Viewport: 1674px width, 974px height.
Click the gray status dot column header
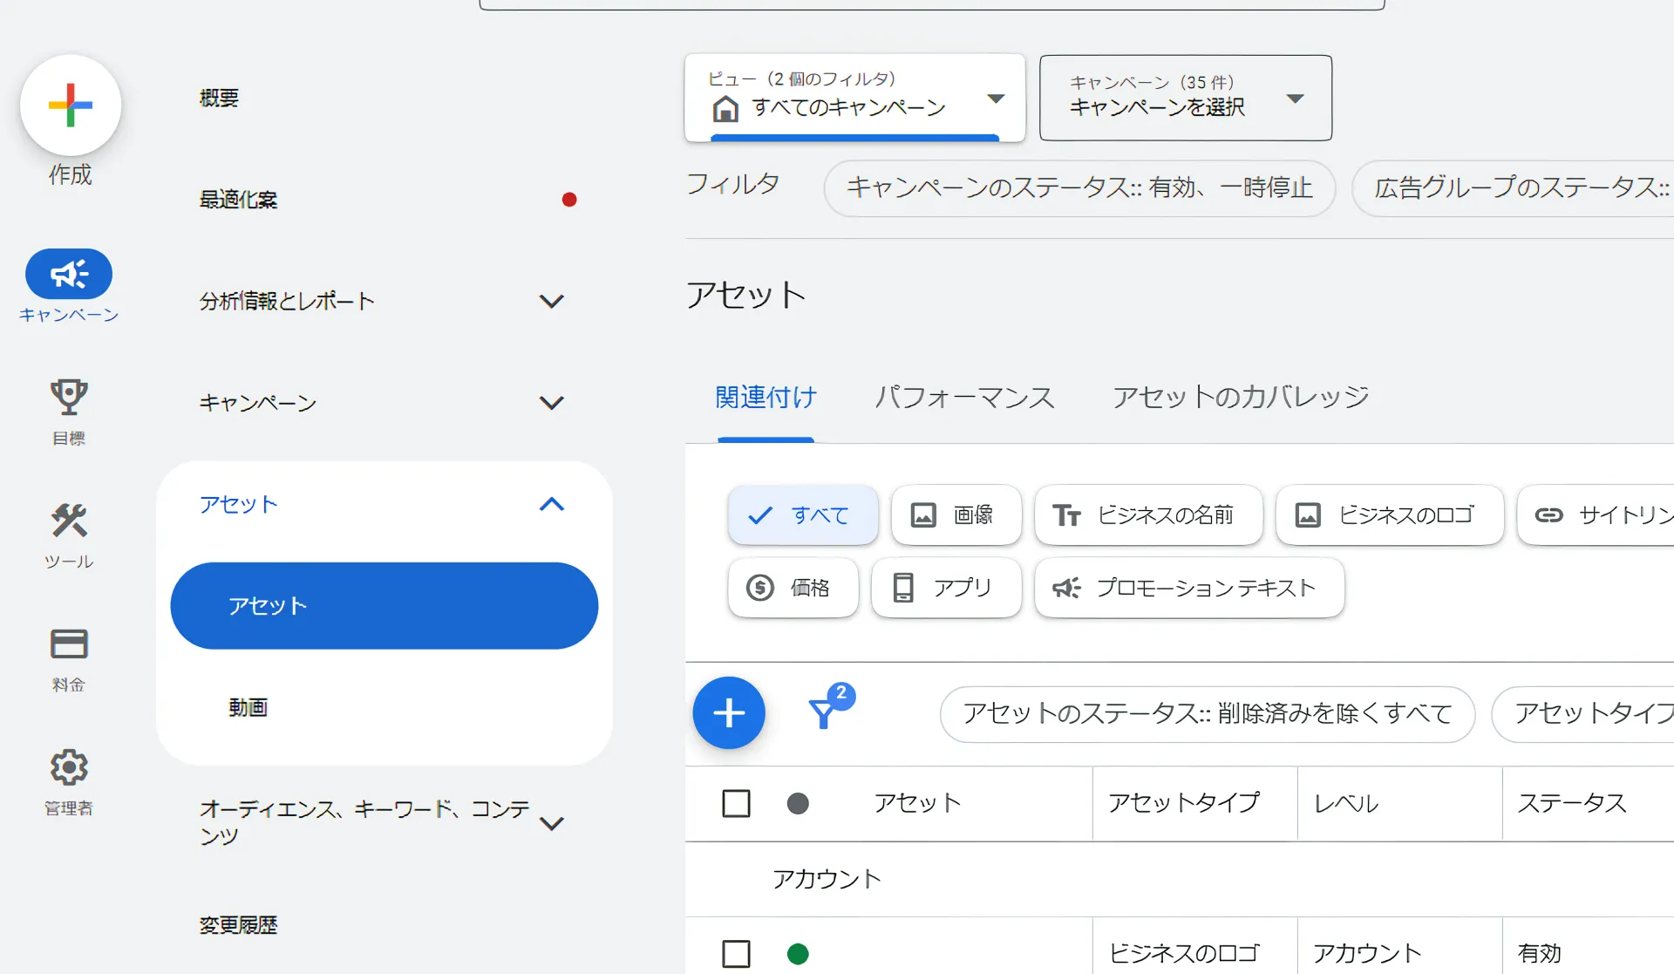pyautogui.click(x=798, y=803)
